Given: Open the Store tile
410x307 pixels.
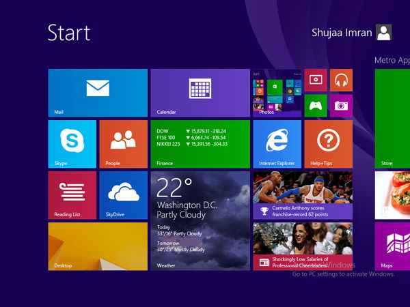Looking at the screenshot, I should pos(392,119).
